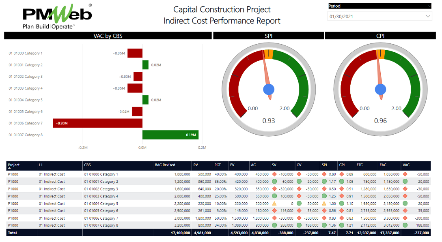The image size is (442, 242).
Task: Select the green Category 8 bar in VAC chart
Action: 170,135
